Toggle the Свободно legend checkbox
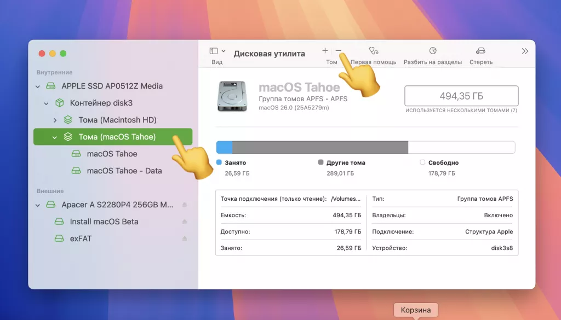This screenshot has height=320, width=561. [422, 162]
